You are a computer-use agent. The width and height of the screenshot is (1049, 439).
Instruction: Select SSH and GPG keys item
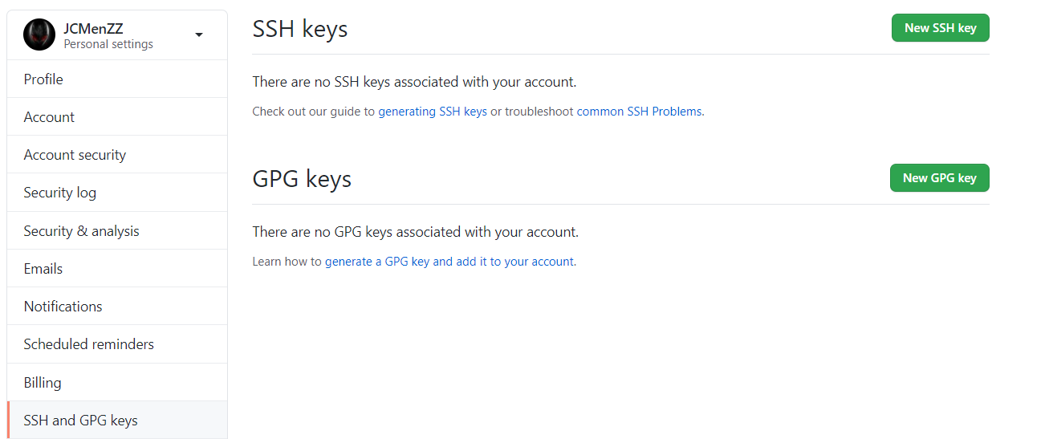[x=80, y=421]
